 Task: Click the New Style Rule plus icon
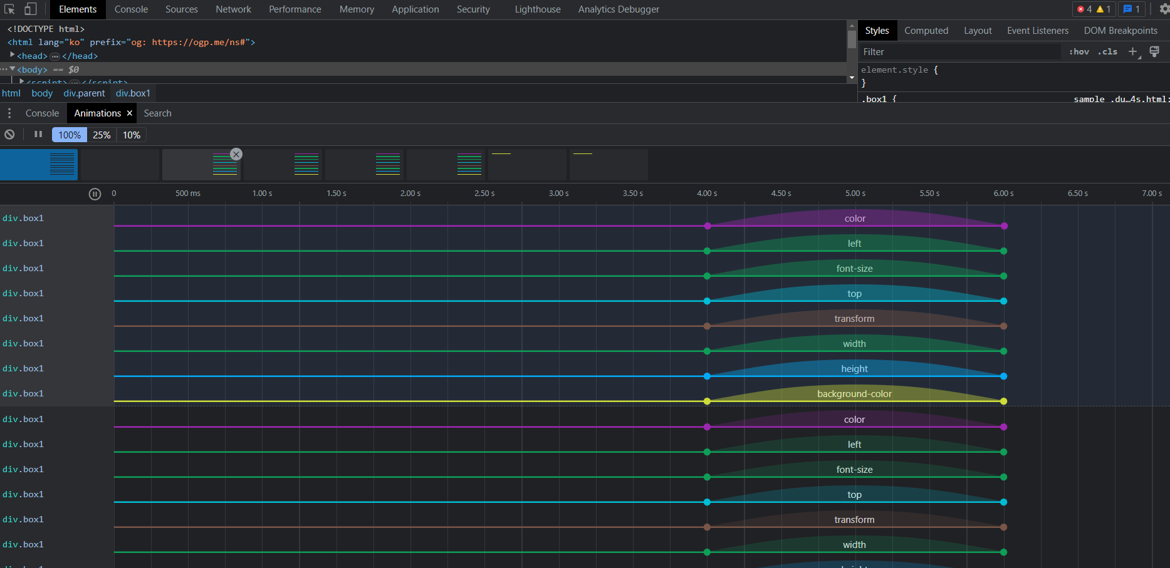(x=1133, y=52)
